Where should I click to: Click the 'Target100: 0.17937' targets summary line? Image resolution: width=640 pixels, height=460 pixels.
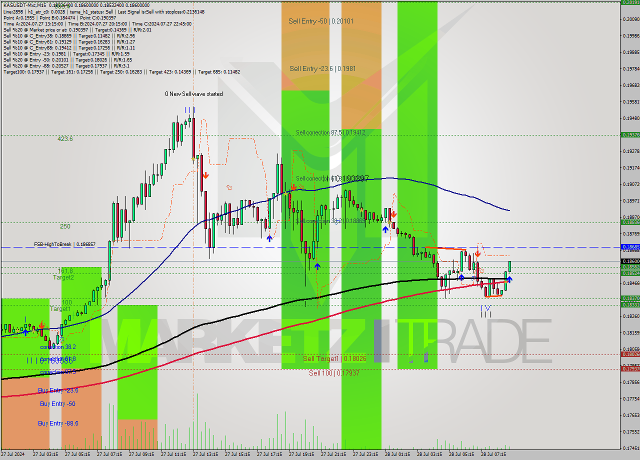click(x=121, y=71)
